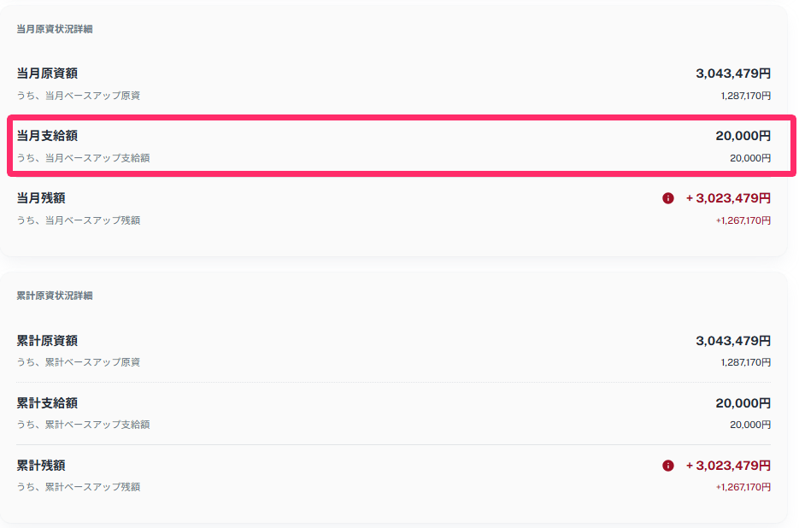The width and height of the screenshot is (799, 528).
Task: Select the 当月原資額 row label
Action: [47, 73]
